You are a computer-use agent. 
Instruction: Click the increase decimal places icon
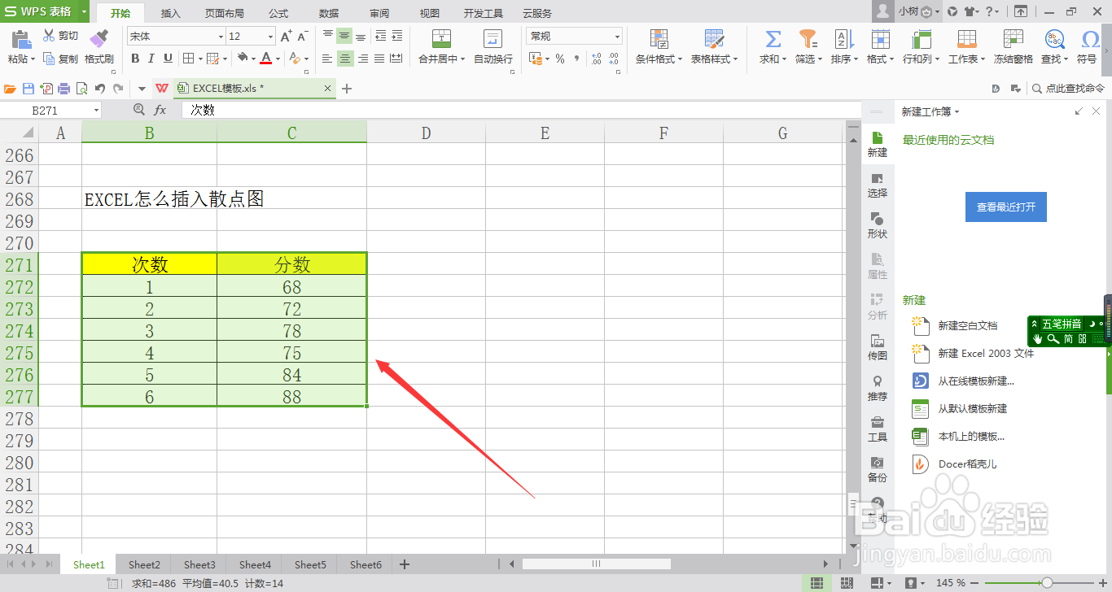[596, 59]
